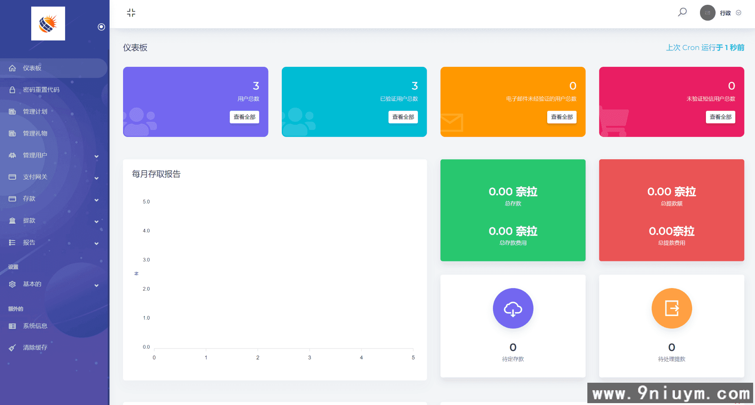Click the 基本的 gear icon
The height and width of the screenshot is (405, 755).
click(12, 284)
